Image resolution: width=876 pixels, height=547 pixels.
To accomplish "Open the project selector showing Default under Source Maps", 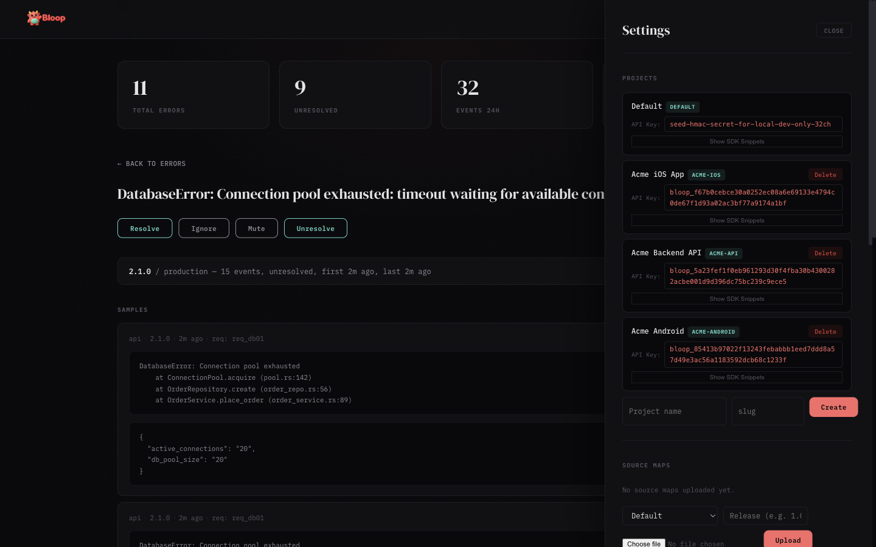I will (x=670, y=515).
